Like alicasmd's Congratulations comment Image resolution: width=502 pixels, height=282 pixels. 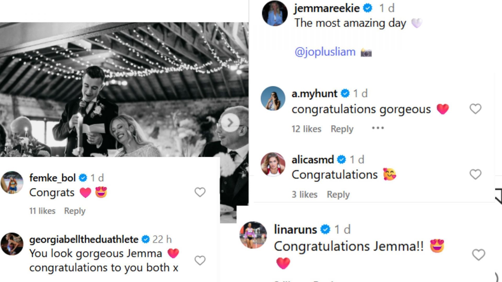point(475,174)
